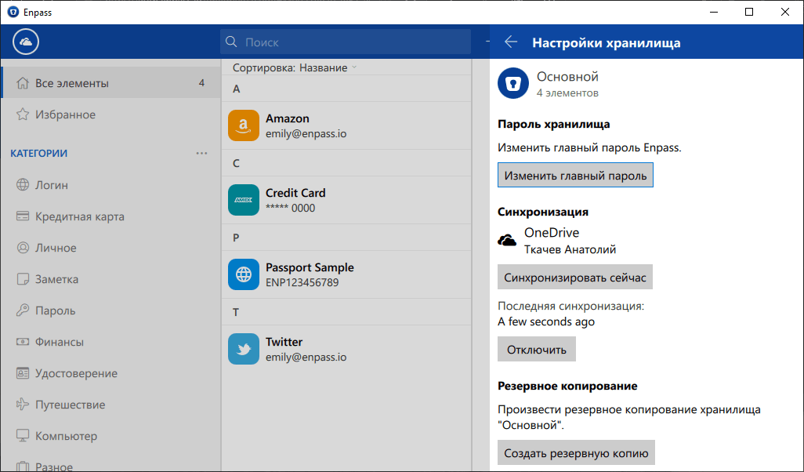Click the Основной vault name
The image size is (804, 472).
pyautogui.click(x=567, y=76)
